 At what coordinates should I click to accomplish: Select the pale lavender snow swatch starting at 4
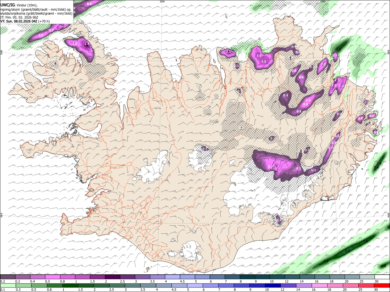[x=172, y=277]
